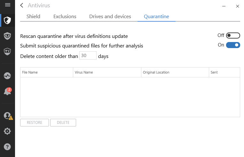Switch to the Shield tab
Image resolution: width=244 pixels, height=157 pixels.
point(33,16)
